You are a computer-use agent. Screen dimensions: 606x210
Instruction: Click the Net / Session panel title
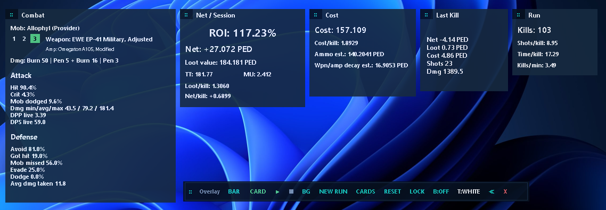(216, 15)
